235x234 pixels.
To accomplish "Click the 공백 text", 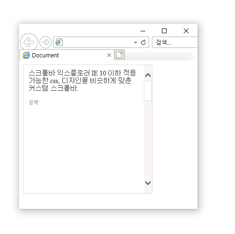I will pyautogui.click(x=33, y=103).
